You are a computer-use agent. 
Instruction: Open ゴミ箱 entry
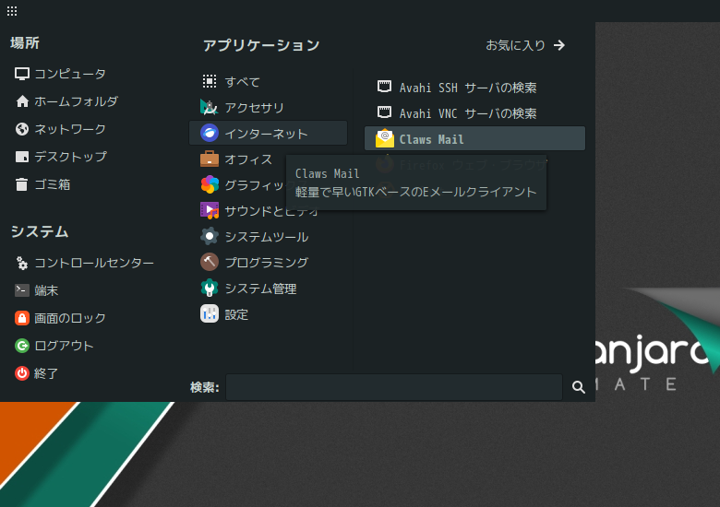(x=53, y=184)
